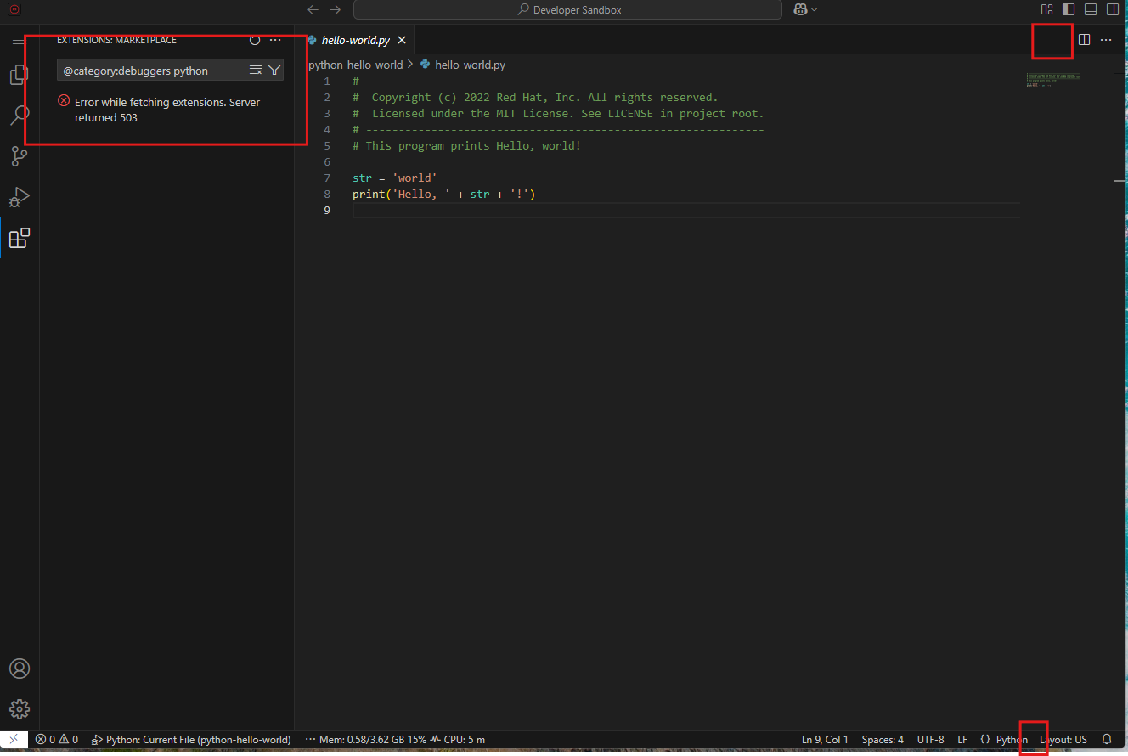Refresh the Extensions Marketplace list
Viewport: 1128px width, 756px height.
(x=255, y=40)
